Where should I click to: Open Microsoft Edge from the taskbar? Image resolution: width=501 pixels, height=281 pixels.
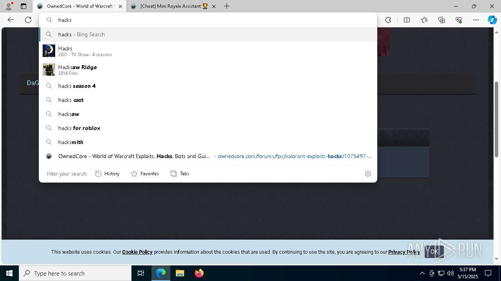(x=161, y=273)
